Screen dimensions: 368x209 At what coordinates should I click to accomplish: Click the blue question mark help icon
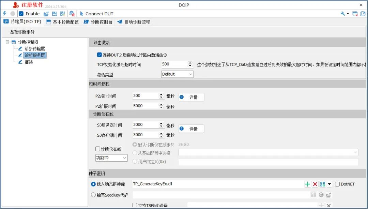click(182, 97)
